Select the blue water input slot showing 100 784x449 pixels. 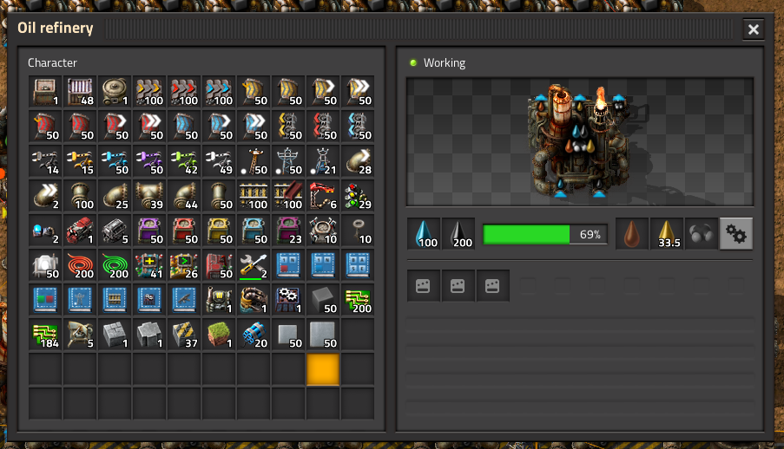pos(424,234)
